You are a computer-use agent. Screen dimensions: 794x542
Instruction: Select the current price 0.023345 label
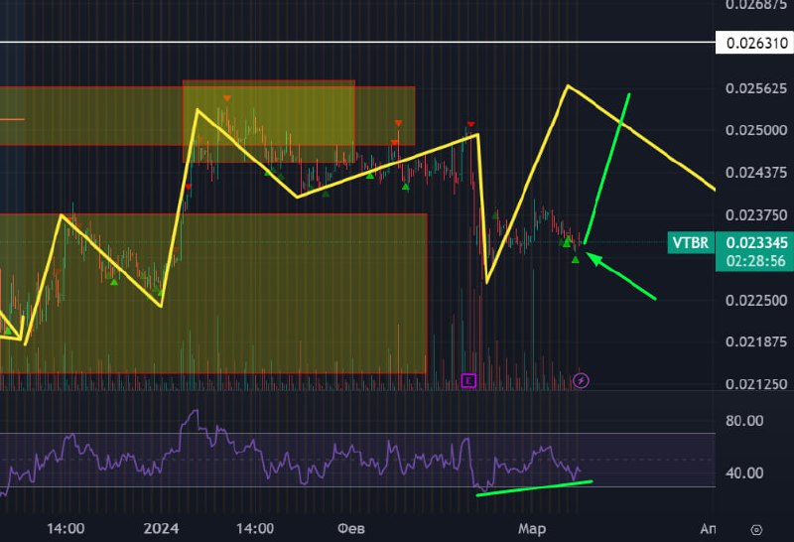point(756,242)
